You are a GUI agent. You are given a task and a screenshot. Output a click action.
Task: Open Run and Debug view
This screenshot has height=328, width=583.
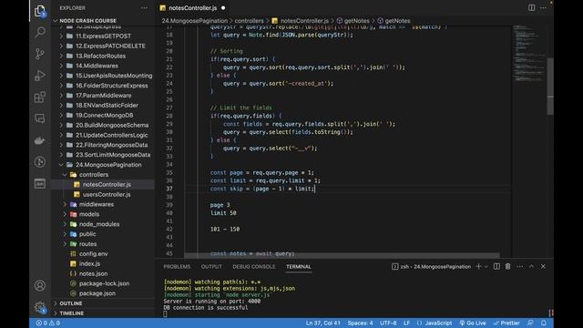[x=40, y=76]
